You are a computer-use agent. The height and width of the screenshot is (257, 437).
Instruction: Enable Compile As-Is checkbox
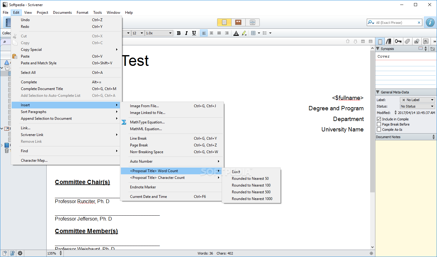379,130
